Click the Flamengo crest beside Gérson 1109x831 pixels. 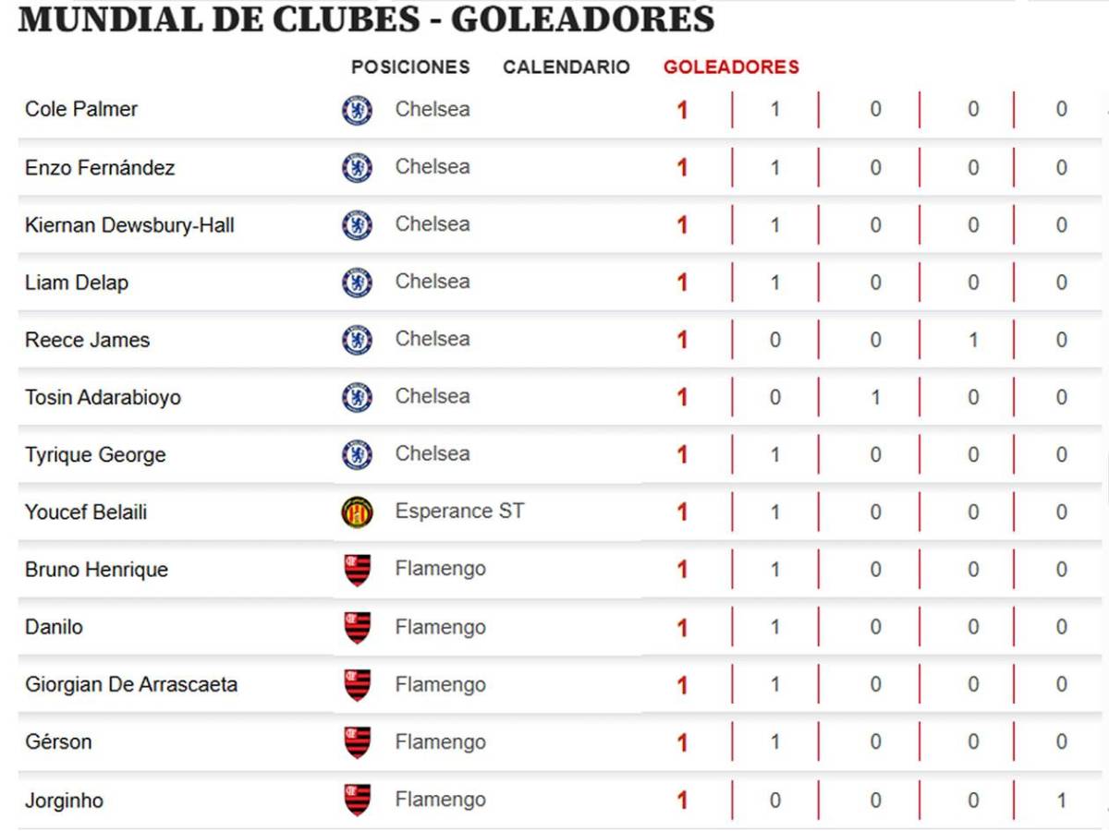coord(356,741)
